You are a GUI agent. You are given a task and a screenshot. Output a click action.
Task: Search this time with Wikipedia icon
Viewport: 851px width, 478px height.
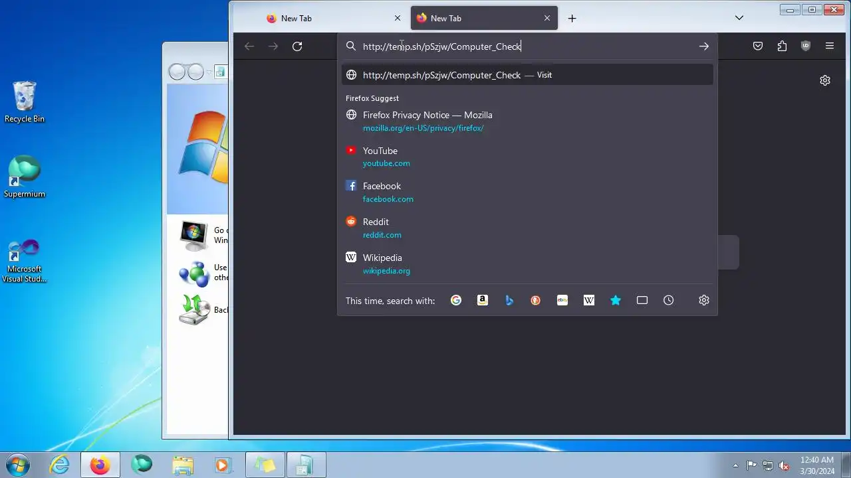pyautogui.click(x=589, y=301)
